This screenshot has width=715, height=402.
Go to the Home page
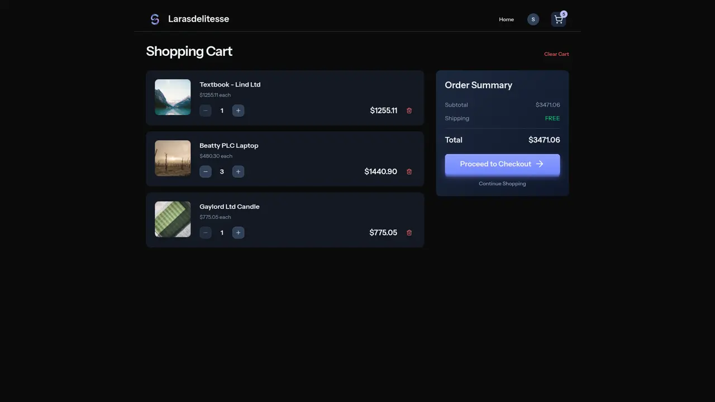click(x=506, y=20)
